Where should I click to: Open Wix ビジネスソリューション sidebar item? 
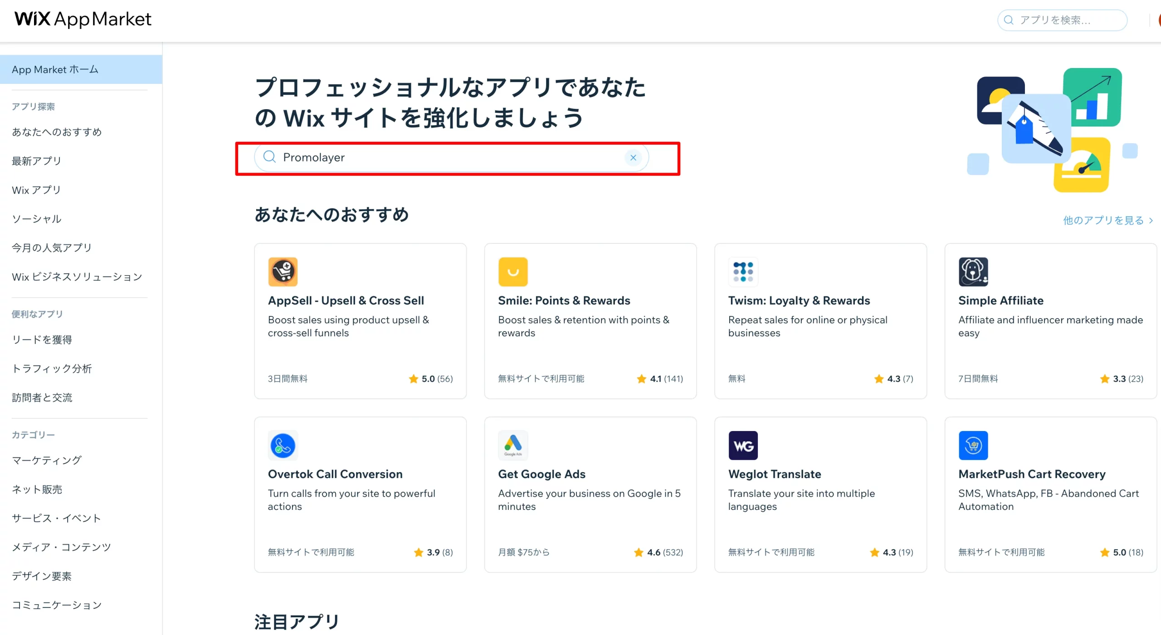(77, 276)
